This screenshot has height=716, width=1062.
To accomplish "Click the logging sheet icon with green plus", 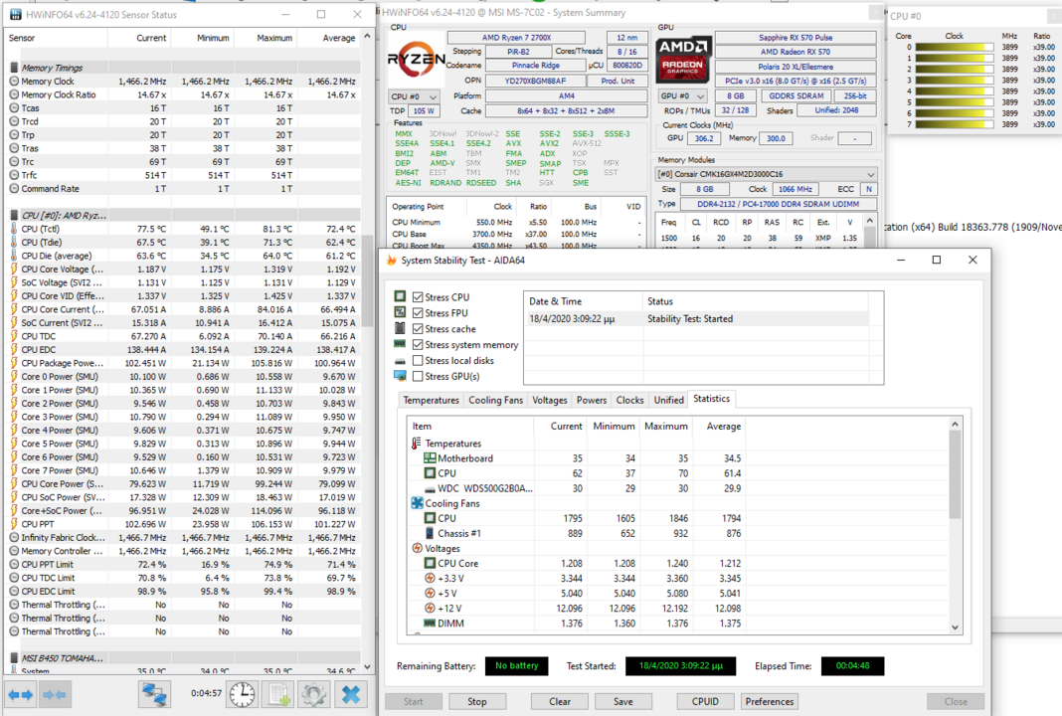I will (x=278, y=694).
